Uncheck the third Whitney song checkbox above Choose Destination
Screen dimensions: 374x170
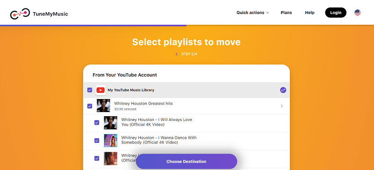pos(97,158)
